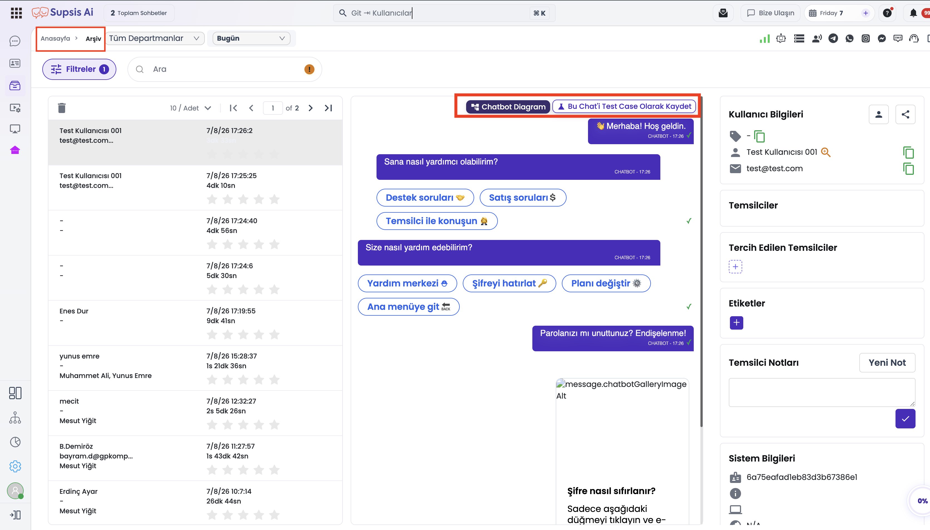
Task: Add a preferred agent with dashed plus
Action: coord(735,267)
